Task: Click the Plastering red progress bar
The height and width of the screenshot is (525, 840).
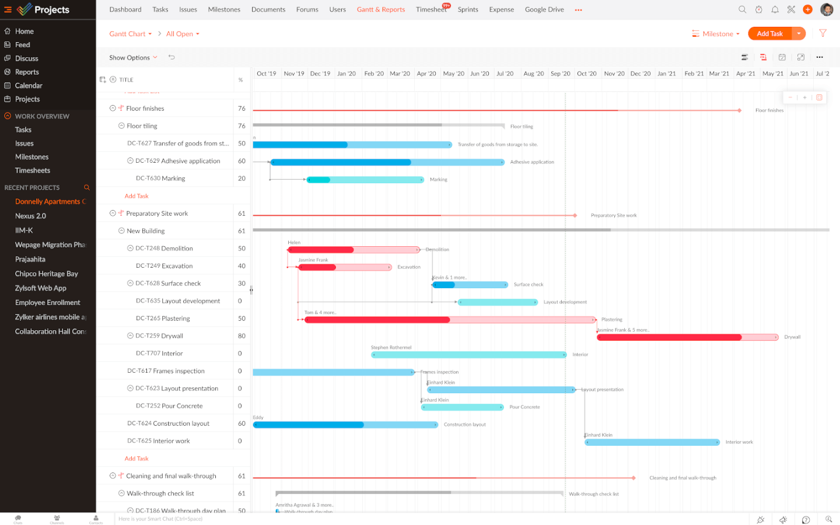Action: [450, 320]
